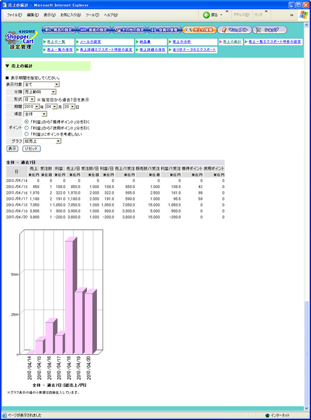This screenshot has width=311, height=420.
Task: Click the scrollbar up arrow
Action: tap(306, 25)
